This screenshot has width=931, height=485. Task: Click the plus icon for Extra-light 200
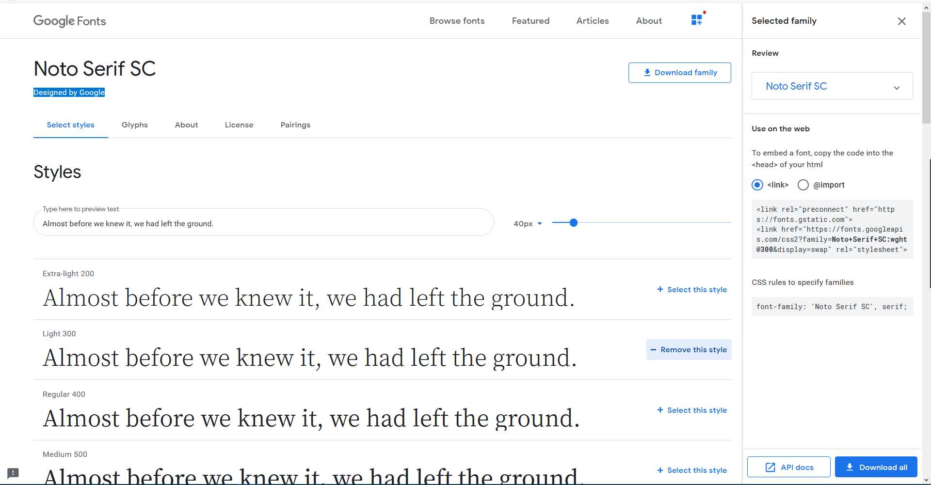(660, 289)
